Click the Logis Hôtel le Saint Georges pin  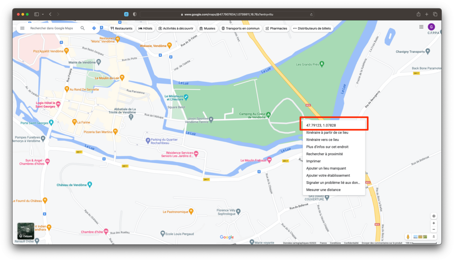click(x=58, y=104)
